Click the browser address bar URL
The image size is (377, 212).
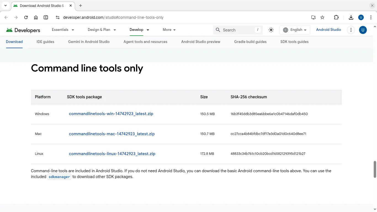click(x=113, y=17)
